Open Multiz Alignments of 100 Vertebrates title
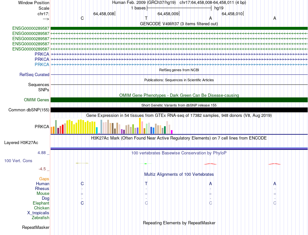308x235 pixels. 179,174
